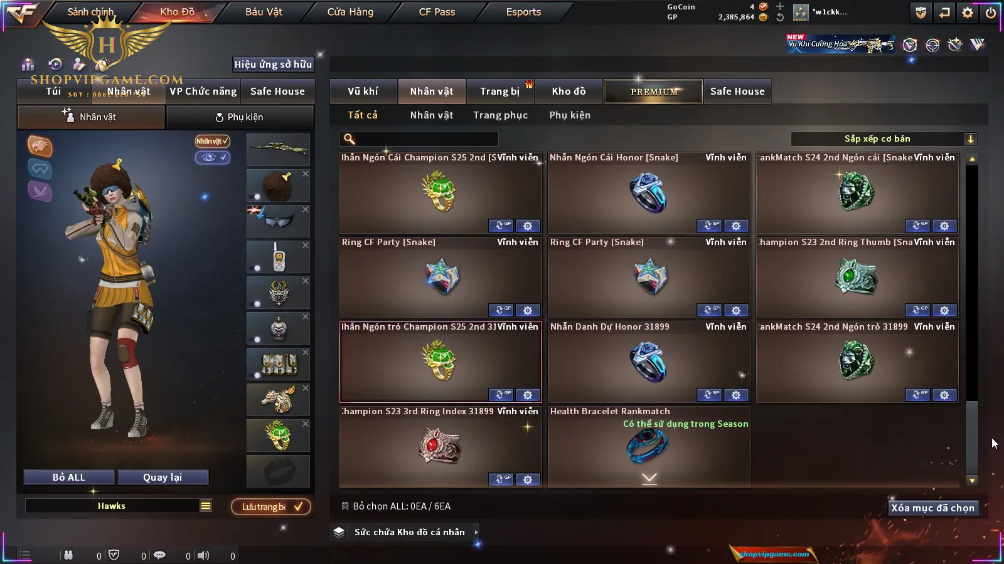Screen dimensions: 1004x564
Task: Click the Bỏ ALL button
Action: (x=69, y=478)
